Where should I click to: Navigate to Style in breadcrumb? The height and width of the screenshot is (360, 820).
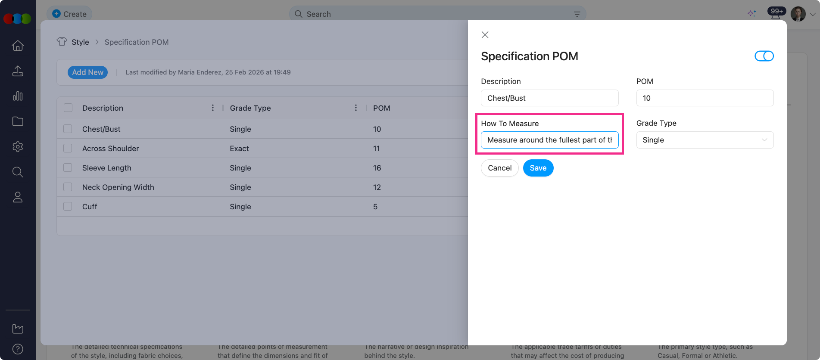pyautogui.click(x=80, y=42)
